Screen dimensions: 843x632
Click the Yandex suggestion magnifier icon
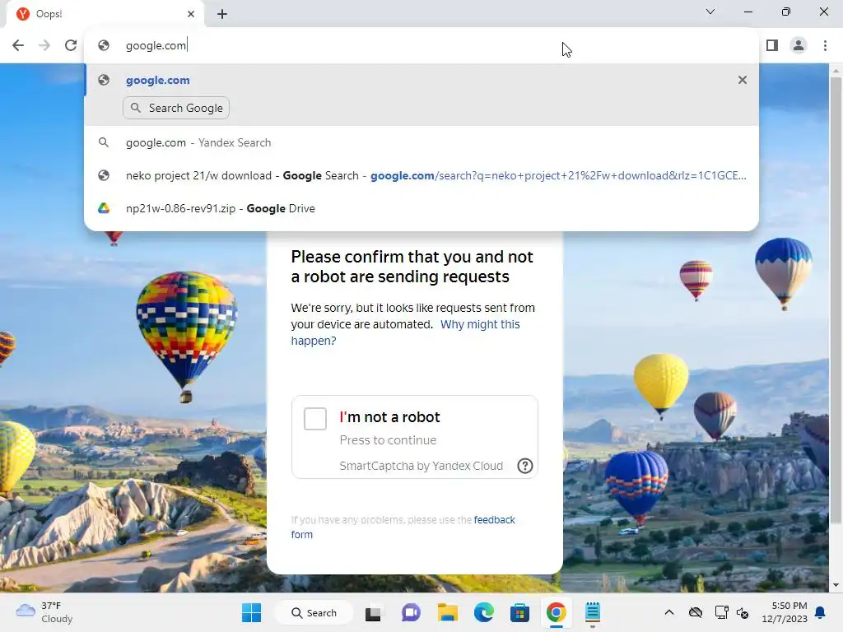point(104,143)
